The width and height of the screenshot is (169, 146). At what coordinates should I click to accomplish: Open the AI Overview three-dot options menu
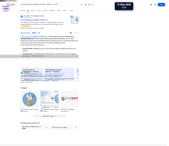pos(78,33)
